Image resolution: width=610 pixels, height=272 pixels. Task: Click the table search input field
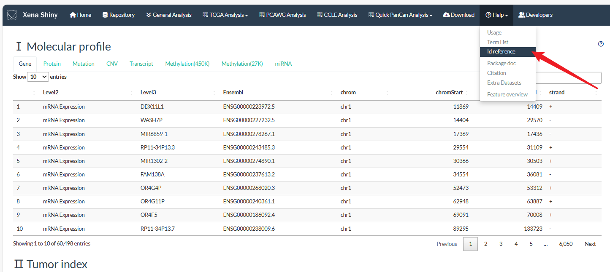point(569,78)
